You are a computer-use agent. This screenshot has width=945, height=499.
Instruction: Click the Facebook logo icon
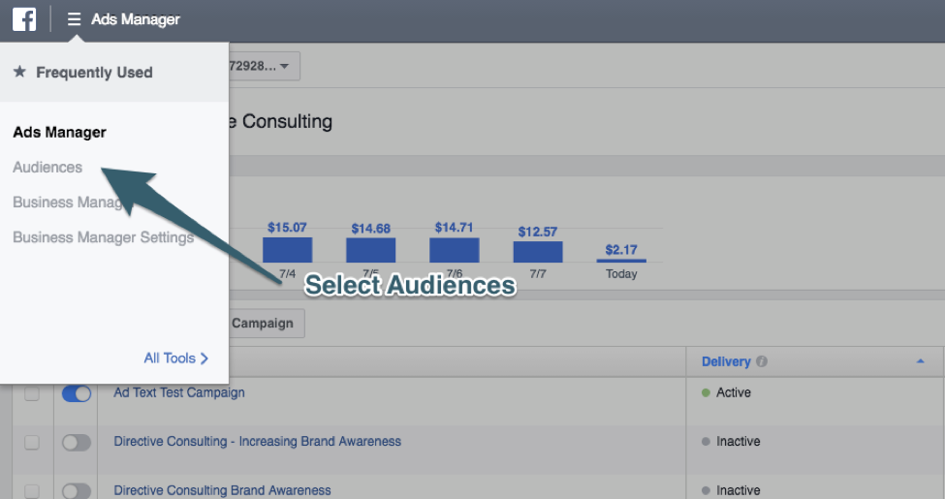click(24, 19)
